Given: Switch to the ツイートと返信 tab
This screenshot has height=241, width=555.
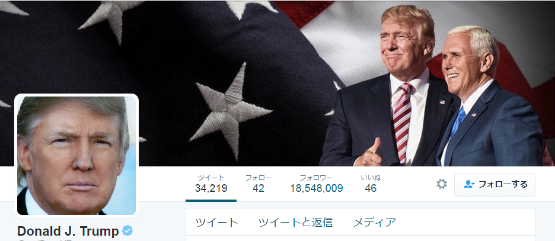Looking at the screenshot, I should coord(295,222).
